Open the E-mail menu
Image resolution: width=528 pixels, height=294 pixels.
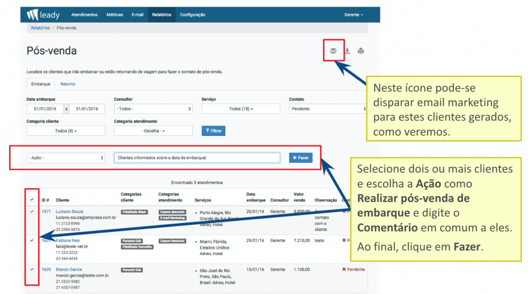click(137, 15)
